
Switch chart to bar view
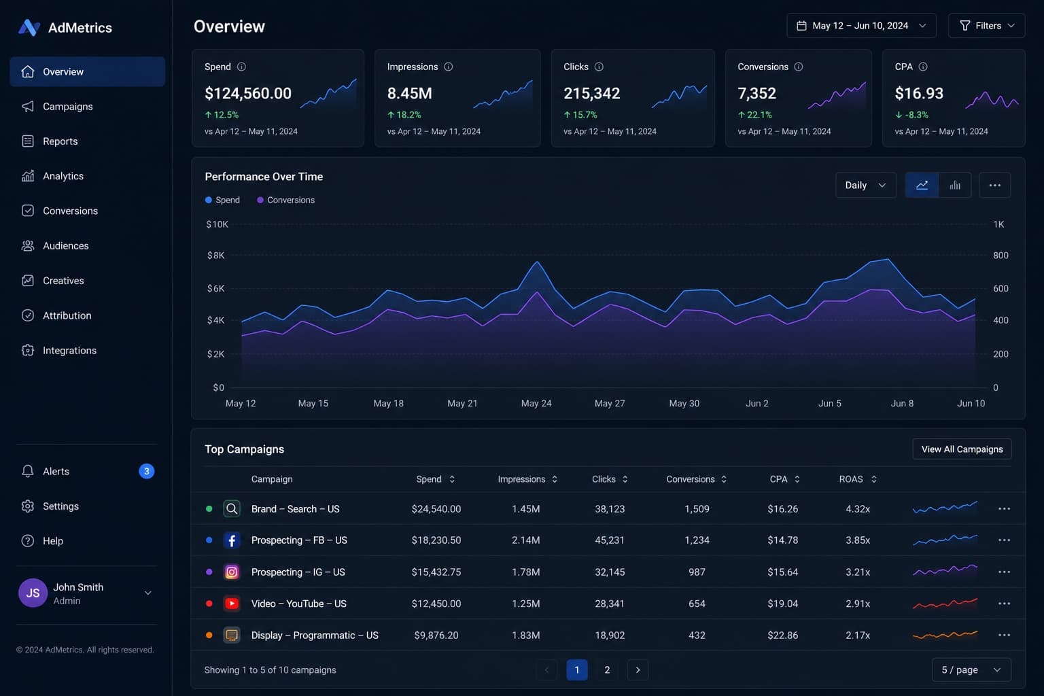coord(955,185)
